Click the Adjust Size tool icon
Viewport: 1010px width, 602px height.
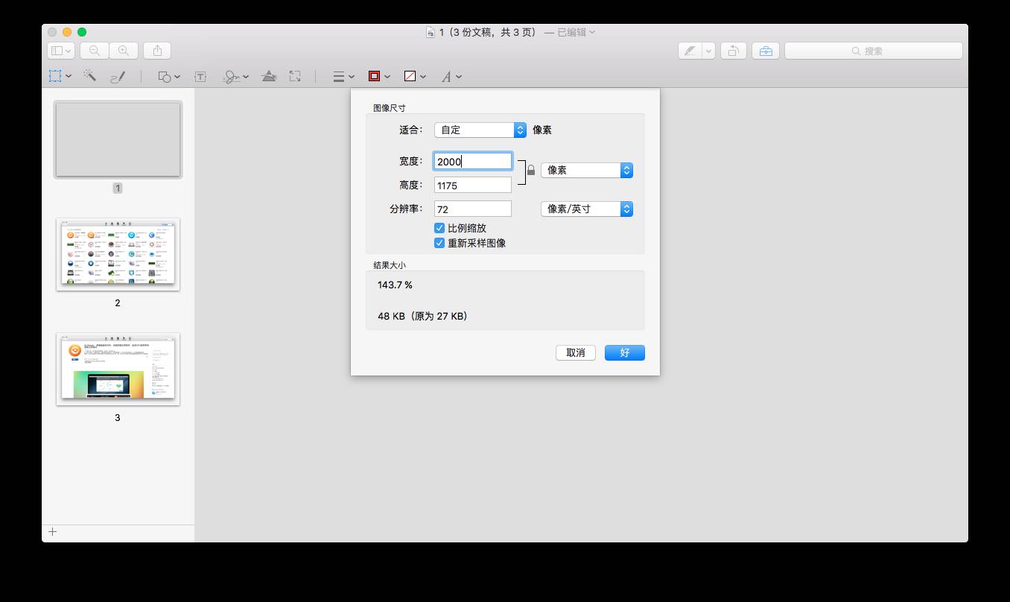click(295, 76)
